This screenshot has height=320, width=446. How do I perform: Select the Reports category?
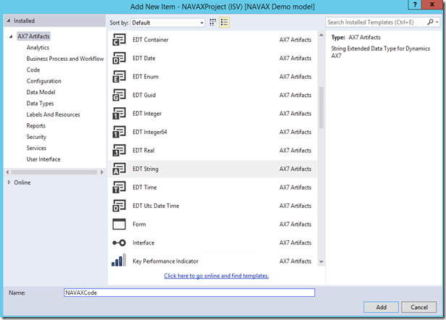36,126
